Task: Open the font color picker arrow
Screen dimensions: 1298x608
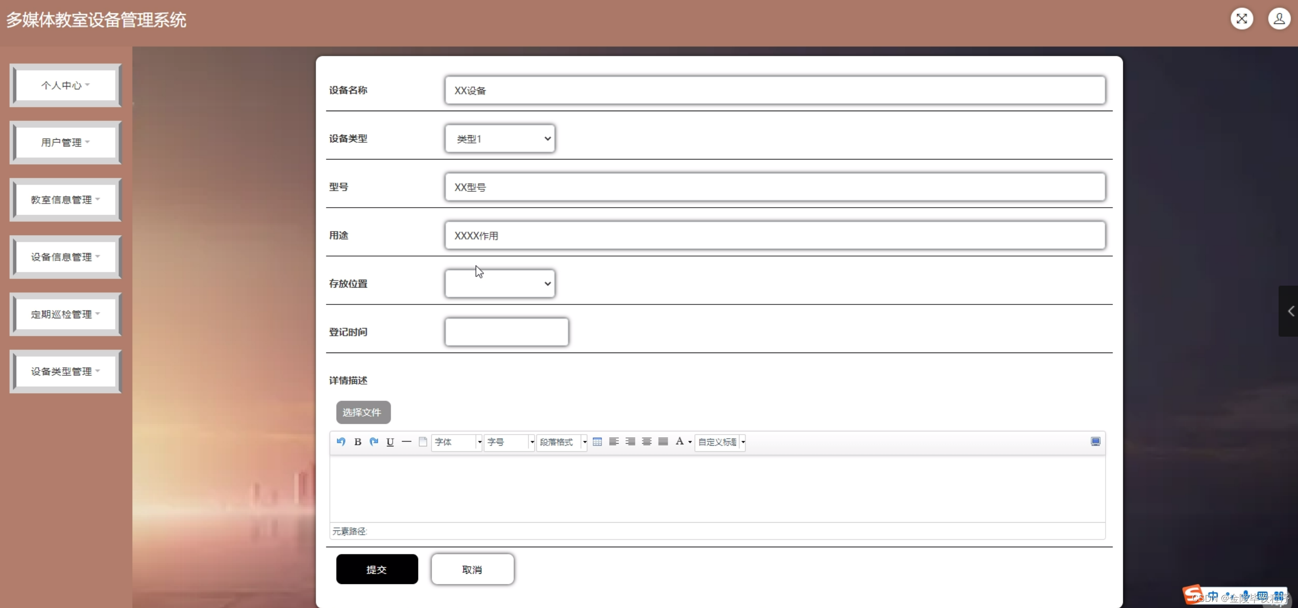Action: click(690, 442)
